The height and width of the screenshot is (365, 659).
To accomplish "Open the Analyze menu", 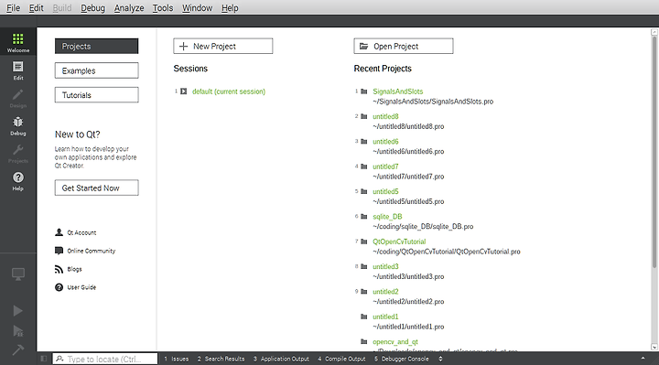I will [129, 7].
